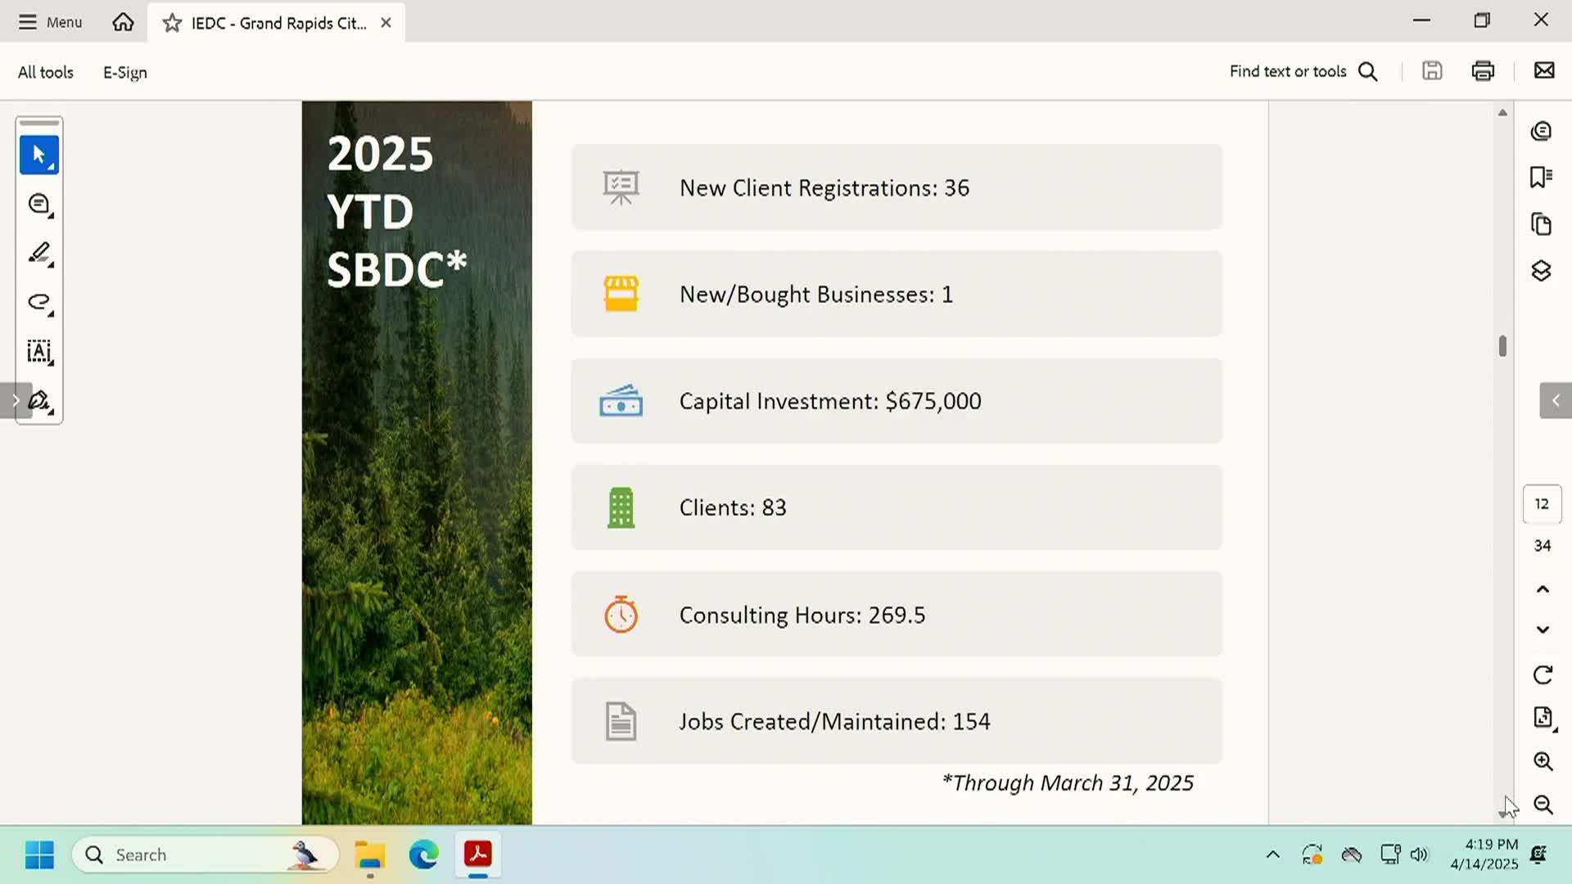Open the E-Sign menu
The width and height of the screenshot is (1572, 884).
[x=125, y=72]
